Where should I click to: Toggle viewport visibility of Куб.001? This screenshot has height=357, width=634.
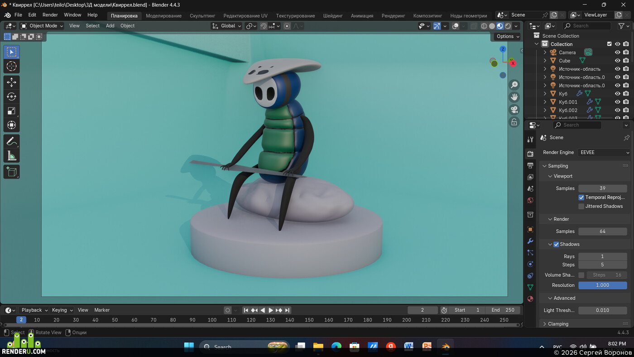tap(617, 102)
